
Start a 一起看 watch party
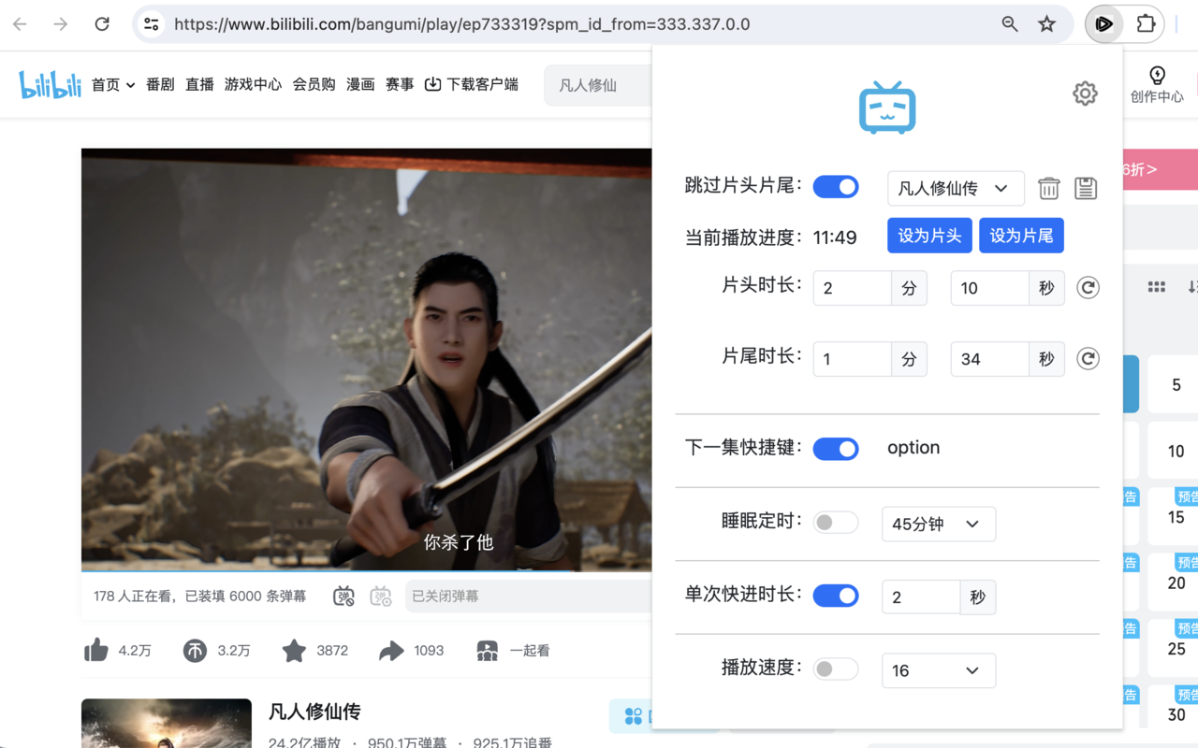point(513,651)
